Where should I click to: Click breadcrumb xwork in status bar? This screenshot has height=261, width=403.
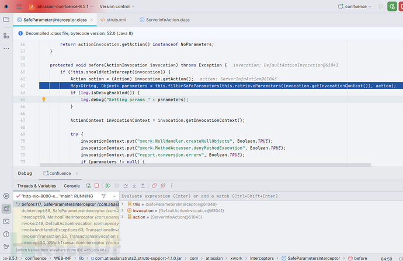[236, 258]
